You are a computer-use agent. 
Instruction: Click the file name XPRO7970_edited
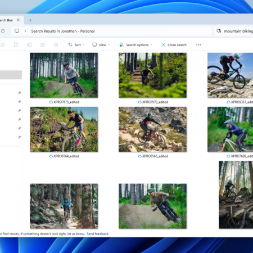tap(155, 102)
